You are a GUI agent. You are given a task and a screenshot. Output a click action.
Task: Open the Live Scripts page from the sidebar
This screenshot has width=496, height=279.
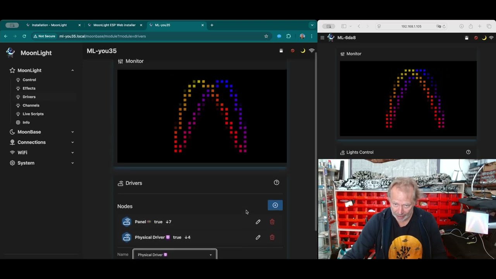pos(33,114)
